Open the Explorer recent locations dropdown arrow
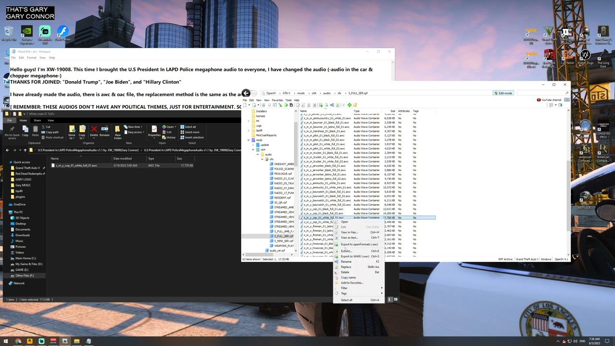The height and width of the screenshot is (346, 615). (x=20, y=150)
